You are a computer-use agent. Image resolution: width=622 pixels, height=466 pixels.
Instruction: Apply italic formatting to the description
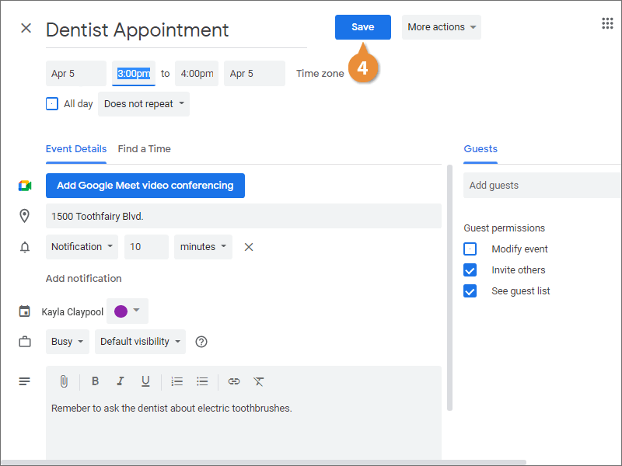coord(121,381)
